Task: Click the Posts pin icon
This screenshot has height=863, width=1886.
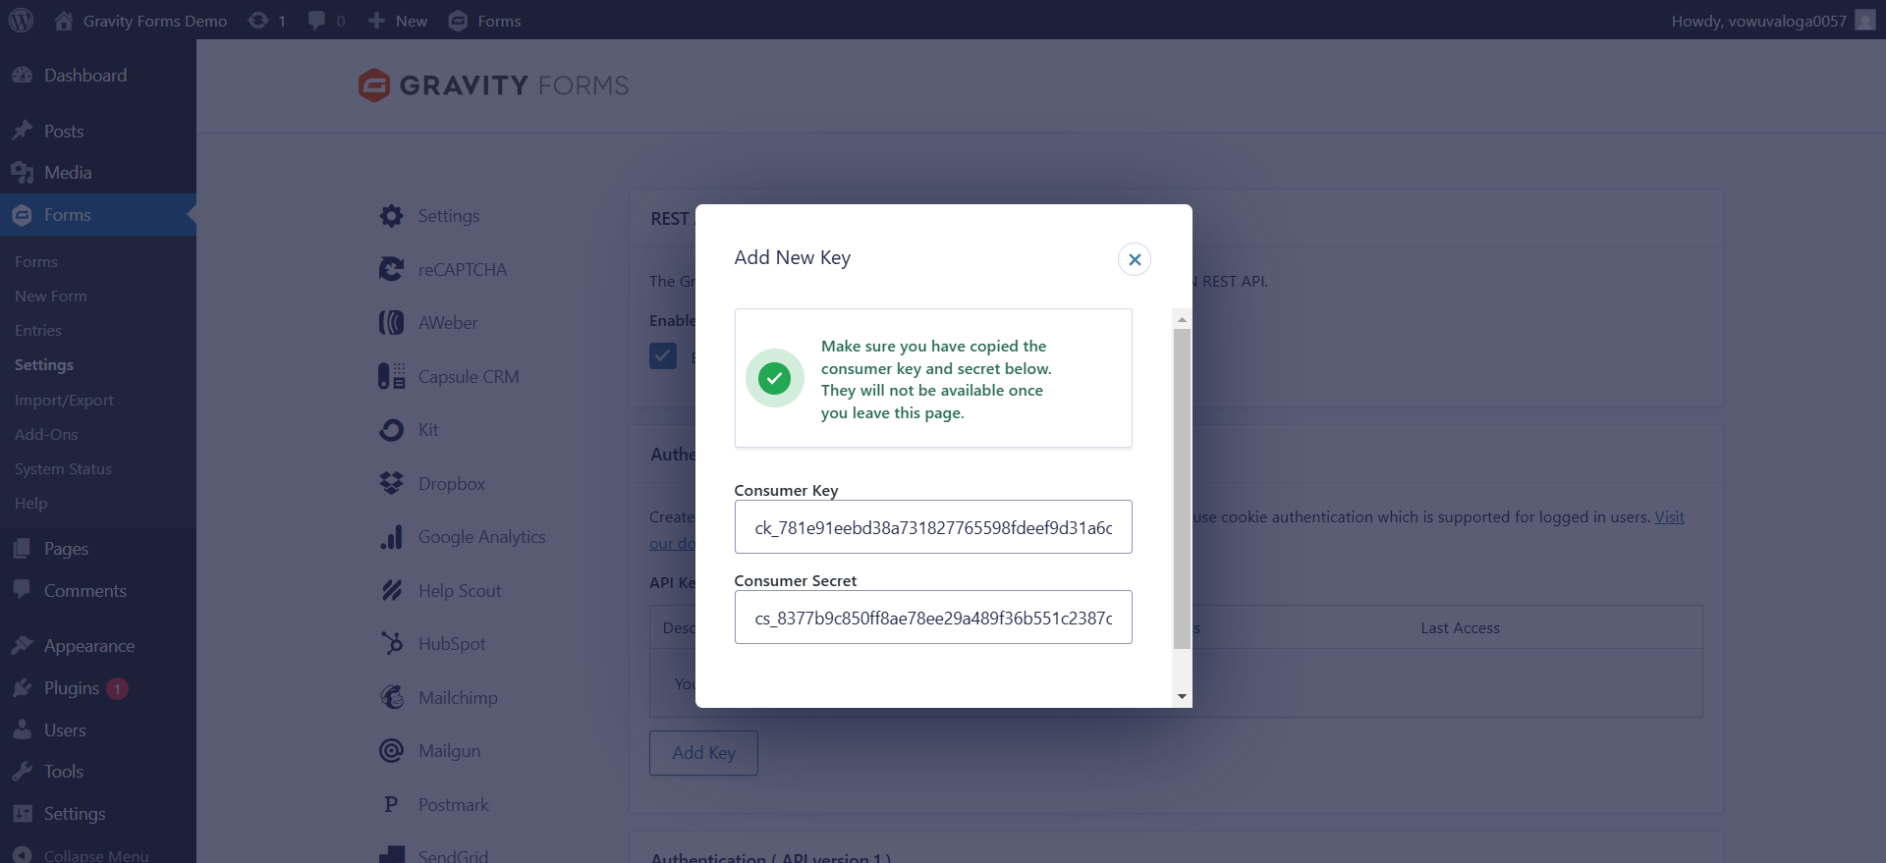Action: (23, 131)
